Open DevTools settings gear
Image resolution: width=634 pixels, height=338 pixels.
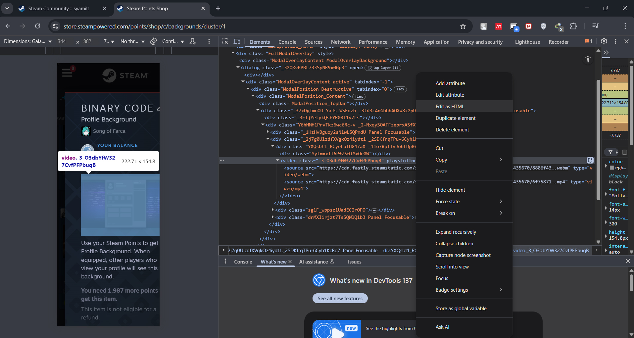pyautogui.click(x=604, y=41)
